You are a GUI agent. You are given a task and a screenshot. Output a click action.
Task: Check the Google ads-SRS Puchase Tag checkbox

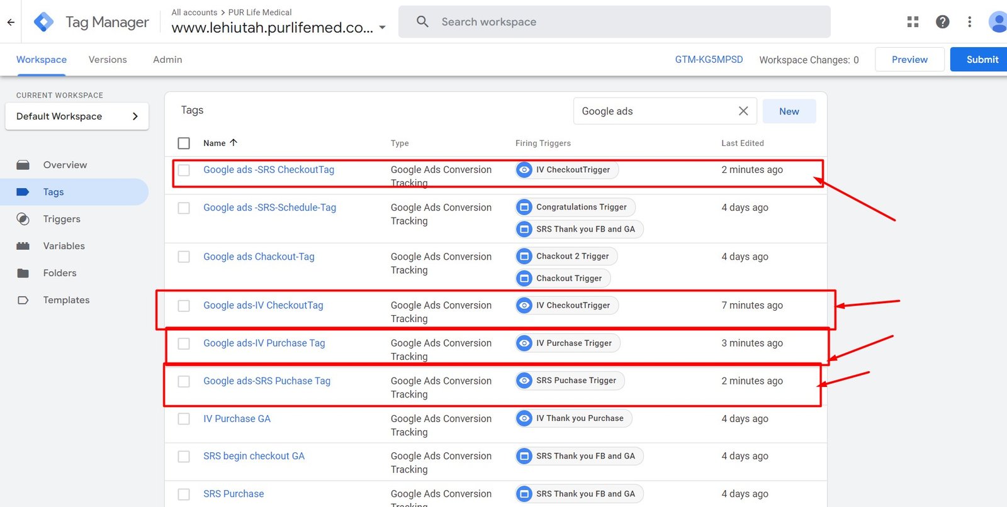pyautogui.click(x=184, y=381)
